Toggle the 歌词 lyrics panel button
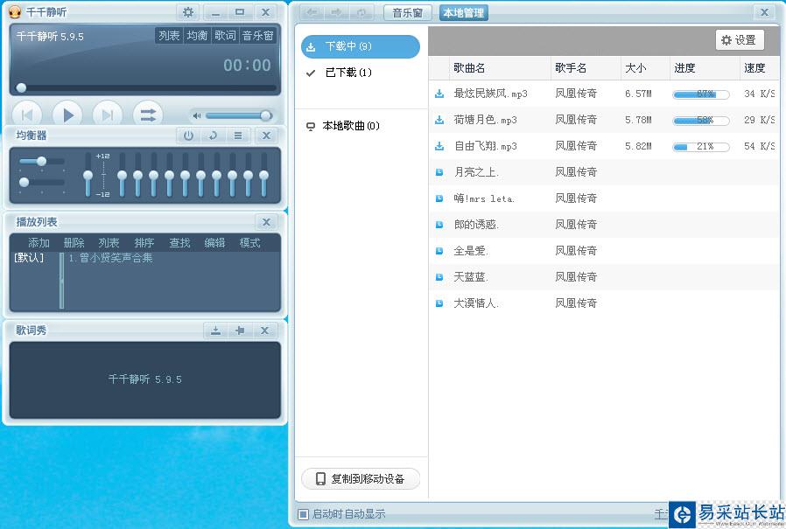The image size is (786, 529). tap(225, 36)
